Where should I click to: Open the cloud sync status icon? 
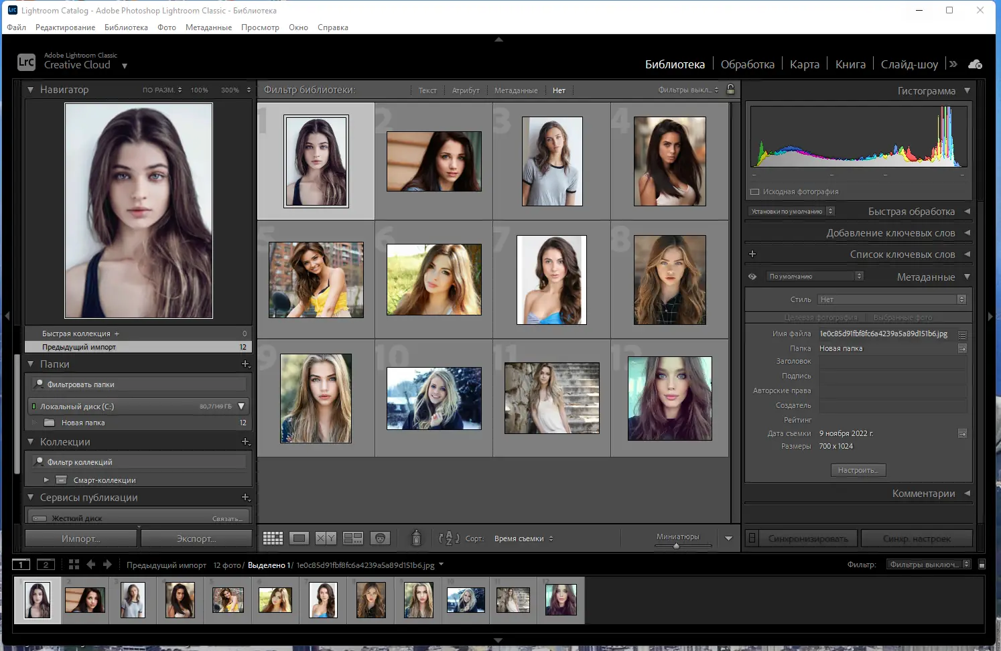click(x=976, y=64)
